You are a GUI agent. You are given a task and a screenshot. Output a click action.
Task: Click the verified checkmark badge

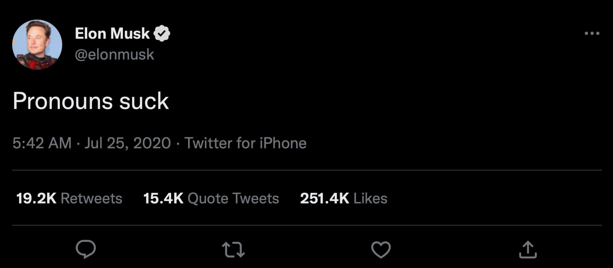tap(162, 33)
